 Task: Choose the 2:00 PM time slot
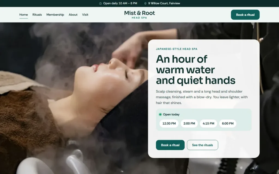(x=189, y=123)
